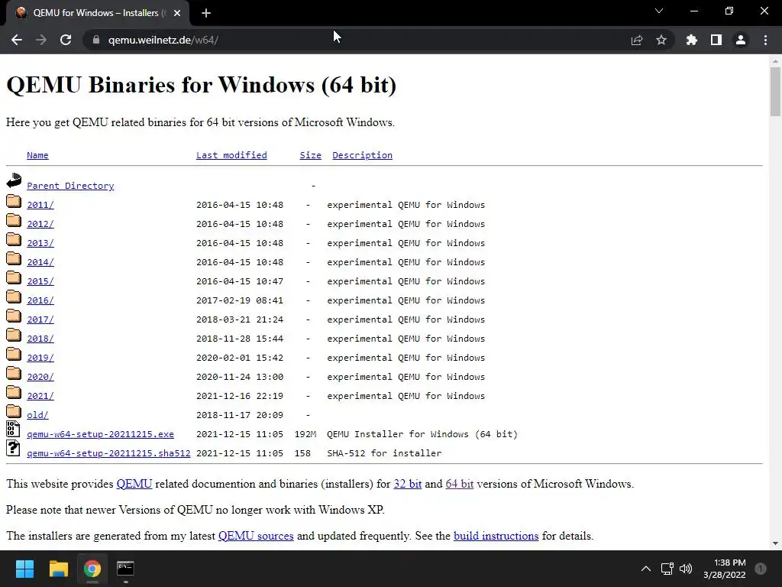Open a new tab with the plus button
Viewport: 782px width, 587px height.
tap(206, 13)
